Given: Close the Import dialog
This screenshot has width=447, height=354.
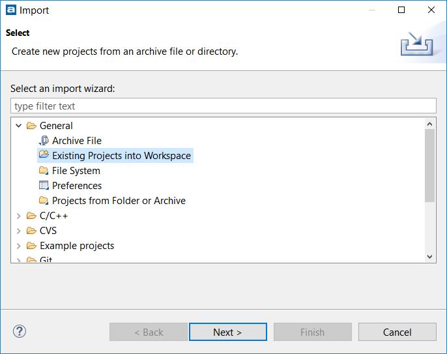Looking at the screenshot, I should (x=431, y=10).
